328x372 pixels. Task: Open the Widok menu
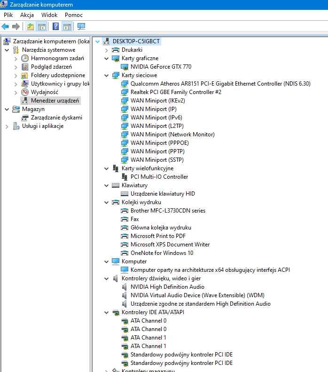point(49,15)
